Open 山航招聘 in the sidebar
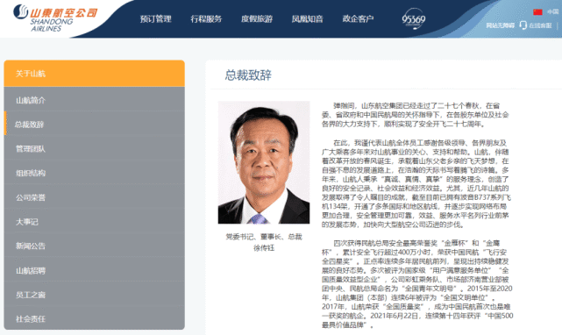This screenshot has height=335, width=562. click(95, 270)
